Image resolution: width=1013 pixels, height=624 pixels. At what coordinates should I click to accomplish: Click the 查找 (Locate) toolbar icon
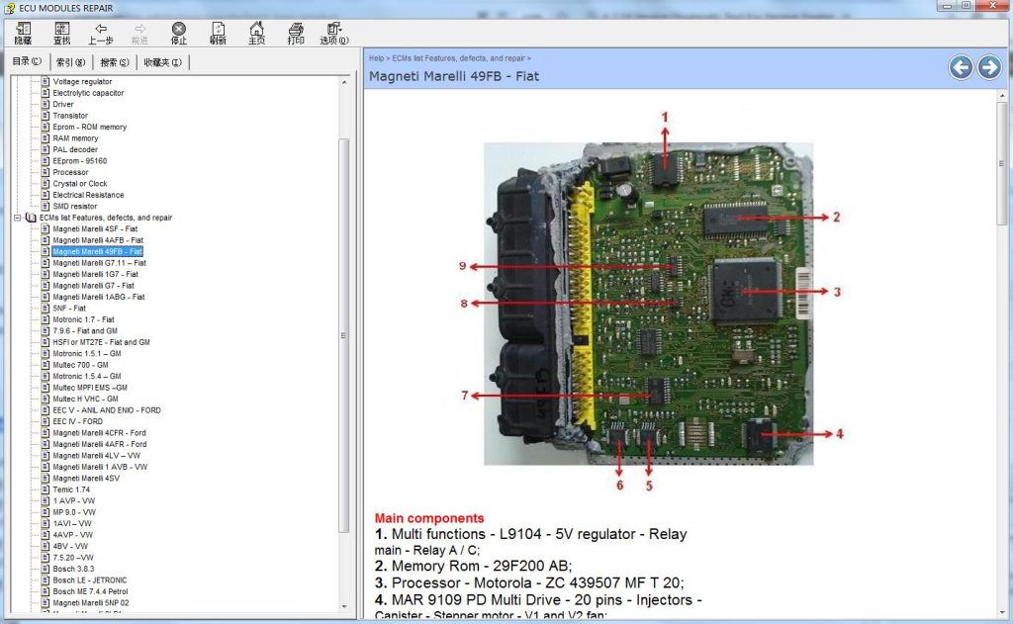[x=61, y=32]
